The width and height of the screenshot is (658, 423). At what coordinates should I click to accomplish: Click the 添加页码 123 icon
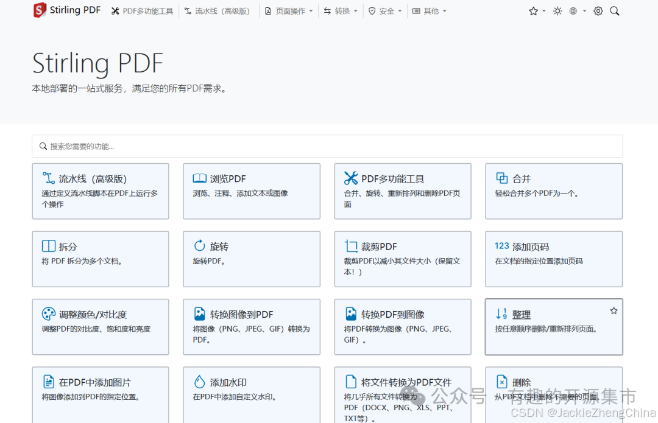coord(501,246)
